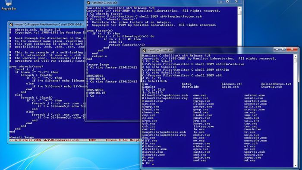Click title icon of window showing factor.csh
The image size is (302, 170).
(x=88, y=3)
